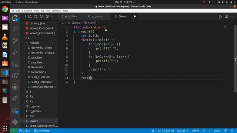Click the notifications bell in status bar
The height and width of the screenshot is (133, 237).
click(x=232, y=130)
